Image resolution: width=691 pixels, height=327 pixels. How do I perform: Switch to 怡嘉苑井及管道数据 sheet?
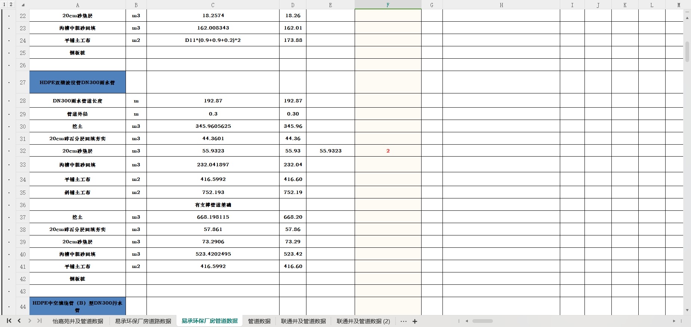click(78, 321)
